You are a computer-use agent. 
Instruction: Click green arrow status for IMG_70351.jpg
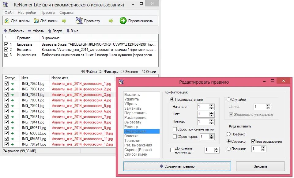[x=12, y=84]
